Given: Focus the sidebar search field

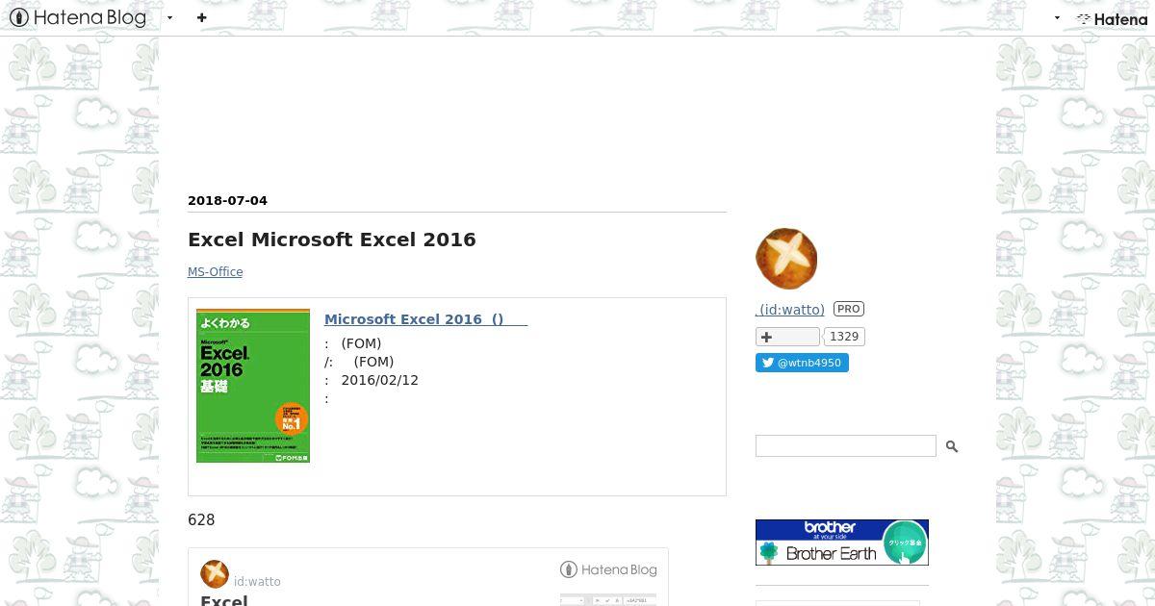Looking at the screenshot, I should tap(845, 445).
